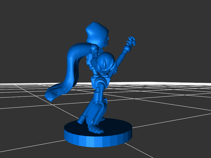
Task: Click the tail end of the scarf
Action: click(x=51, y=95)
